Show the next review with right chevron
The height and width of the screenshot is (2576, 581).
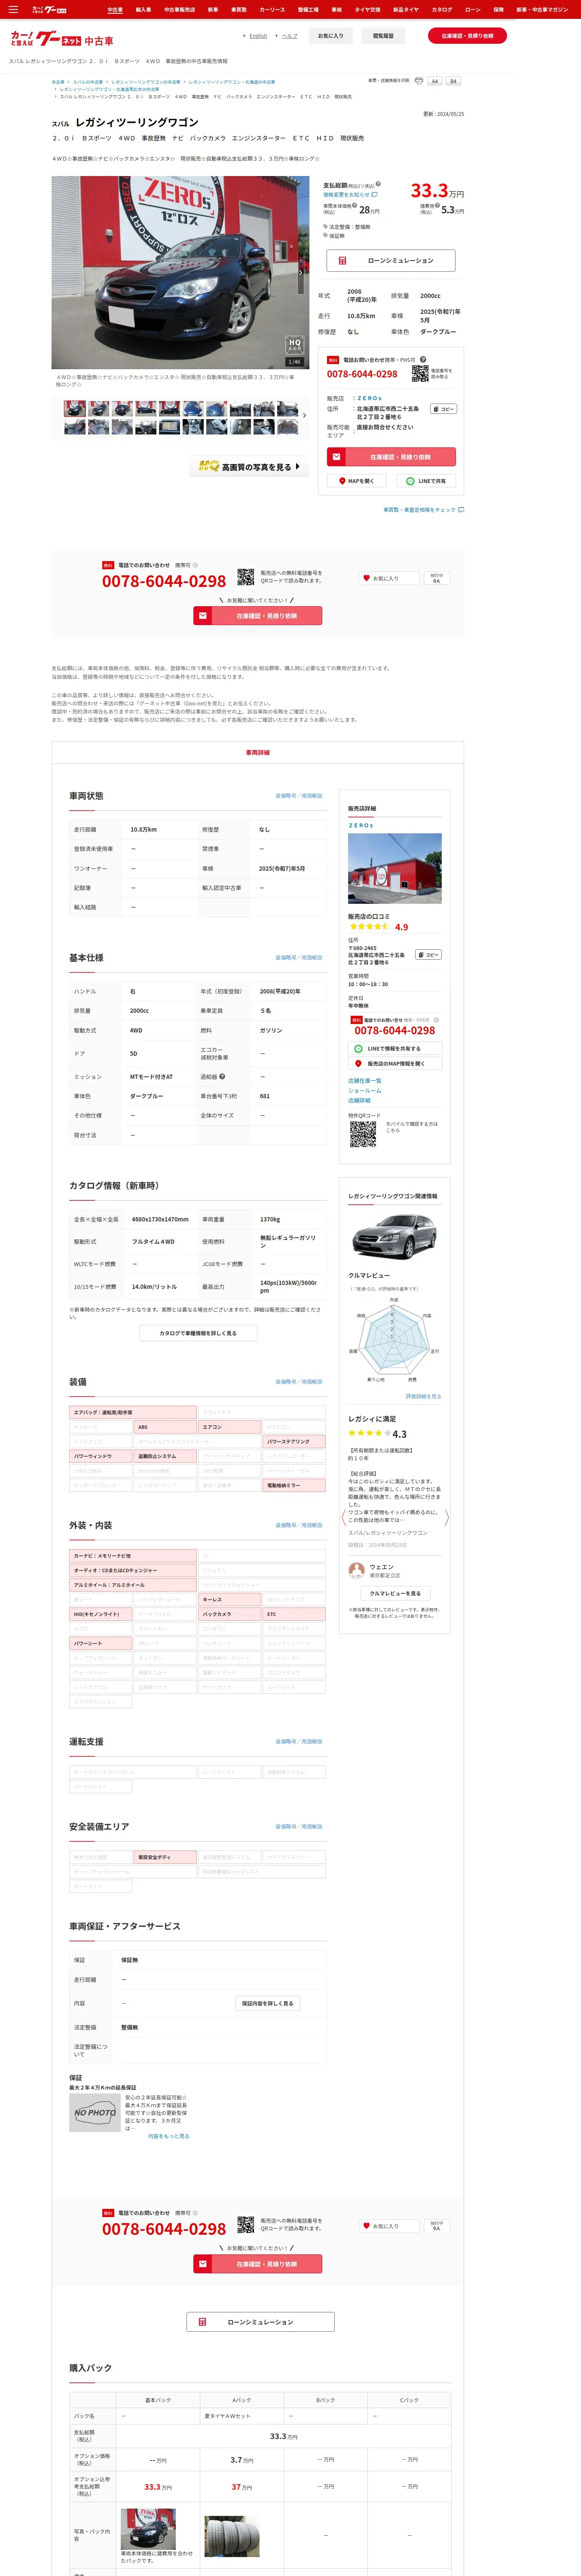[447, 1518]
